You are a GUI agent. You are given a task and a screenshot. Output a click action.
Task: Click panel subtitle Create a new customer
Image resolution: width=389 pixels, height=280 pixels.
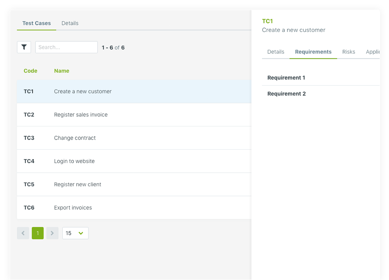293,30
